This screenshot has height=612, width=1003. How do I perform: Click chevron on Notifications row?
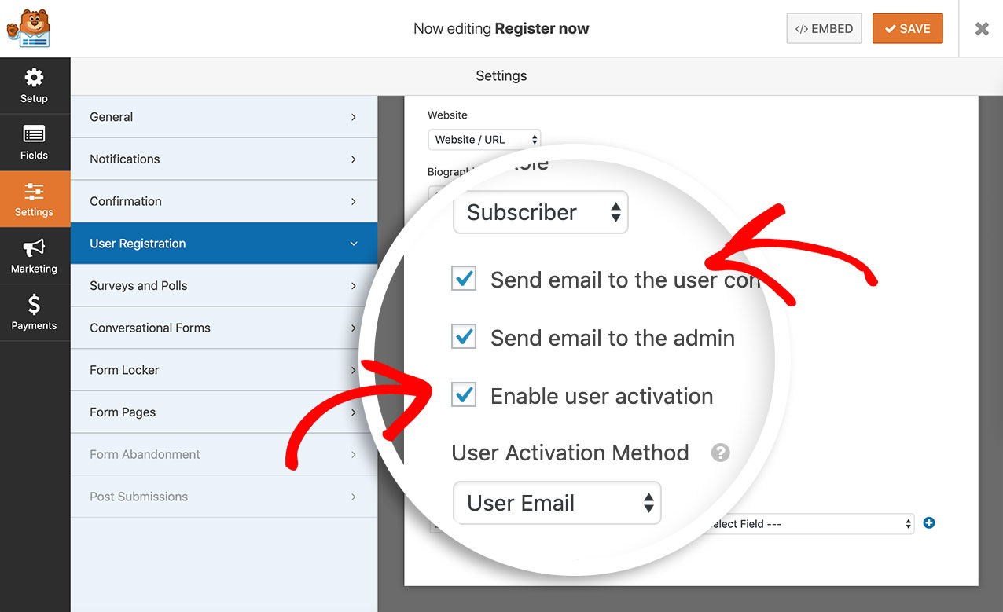(x=354, y=159)
